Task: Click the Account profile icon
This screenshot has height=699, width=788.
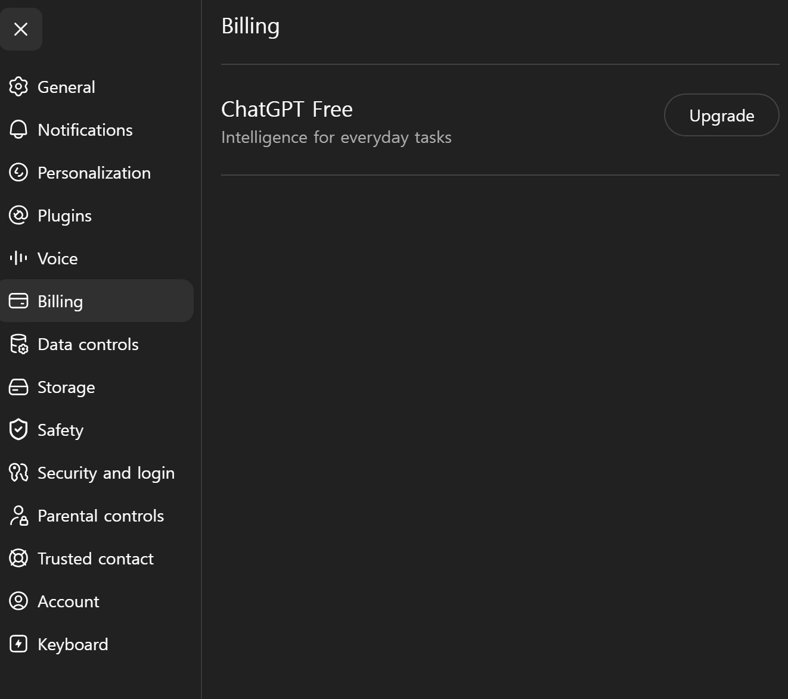Action: pyautogui.click(x=18, y=601)
